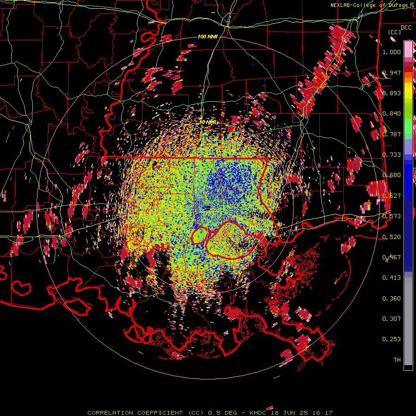Select the 0.413 legend value
This screenshot has height=416, width=416.
(x=392, y=278)
